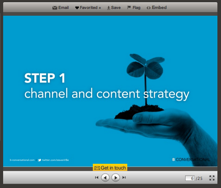The width and height of the screenshot is (221, 188).
Task: Click the Email label in the top toolbar
Action: click(x=64, y=8)
